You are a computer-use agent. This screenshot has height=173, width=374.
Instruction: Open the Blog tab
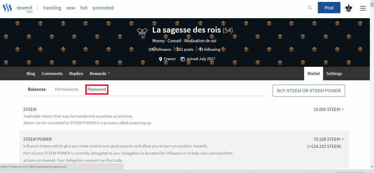click(x=31, y=73)
